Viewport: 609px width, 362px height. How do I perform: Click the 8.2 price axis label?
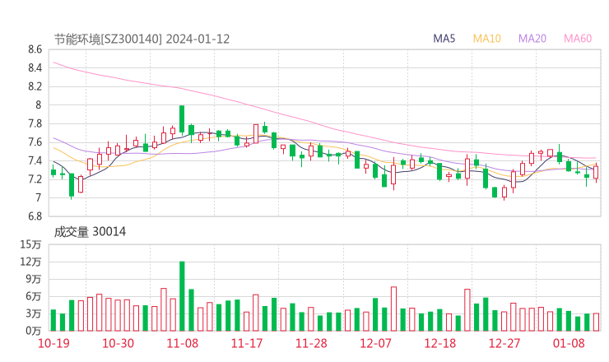pos(35,86)
